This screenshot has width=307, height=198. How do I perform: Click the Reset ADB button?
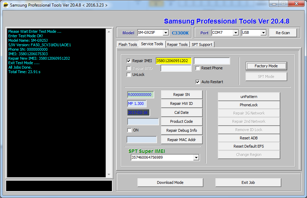click(249, 138)
